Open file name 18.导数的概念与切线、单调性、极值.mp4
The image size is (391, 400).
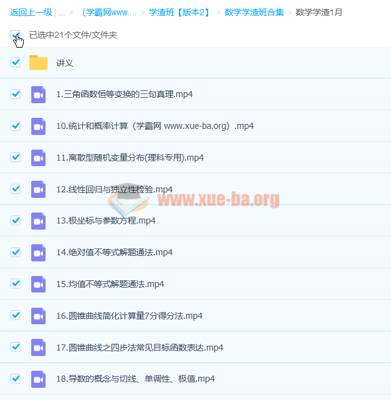tap(135, 379)
